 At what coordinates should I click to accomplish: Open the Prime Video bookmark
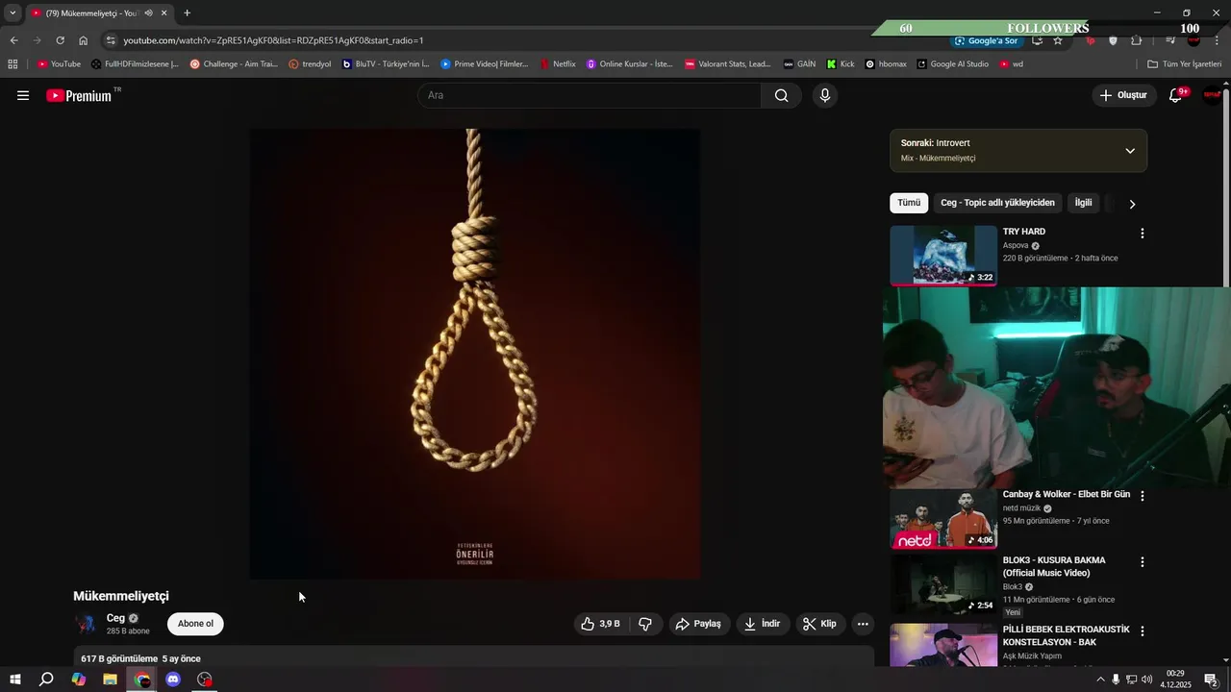point(485,64)
